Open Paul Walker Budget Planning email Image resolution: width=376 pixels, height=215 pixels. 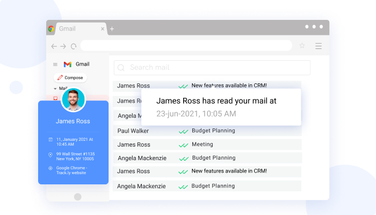point(207,131)
